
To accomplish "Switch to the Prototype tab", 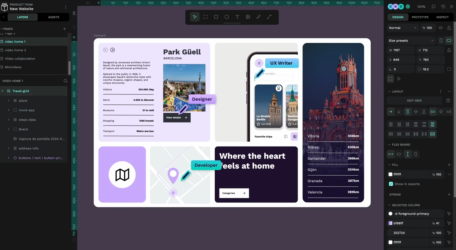I will pyautogui.click(x=420, y=17).
